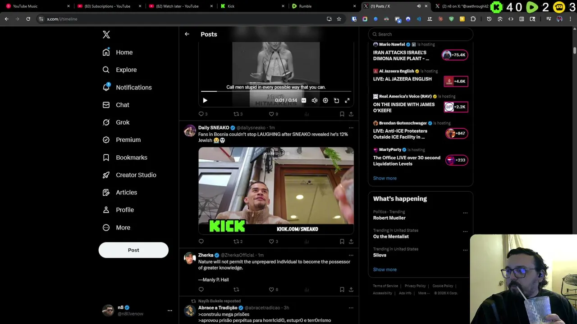Bookmark the Daily SNEAKO post
Image resolution: width=577 pixels, height=324 pixels.
coord(342,241)
